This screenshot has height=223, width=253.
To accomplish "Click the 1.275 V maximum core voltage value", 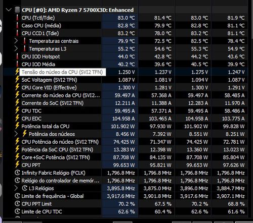I will point(199,72).
